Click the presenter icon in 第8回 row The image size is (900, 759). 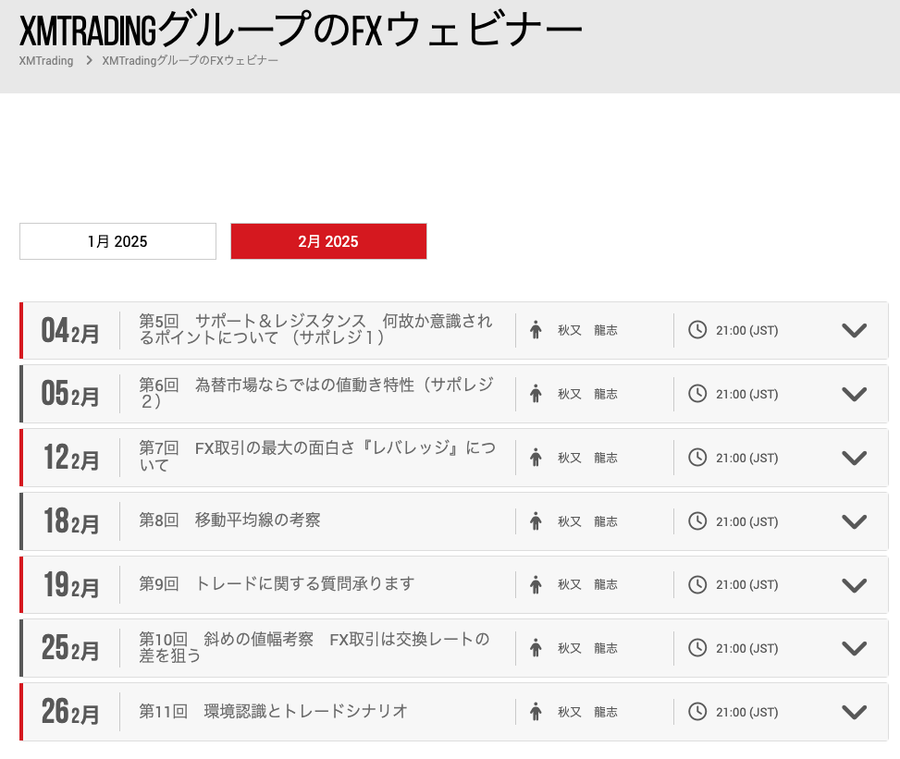536,520
